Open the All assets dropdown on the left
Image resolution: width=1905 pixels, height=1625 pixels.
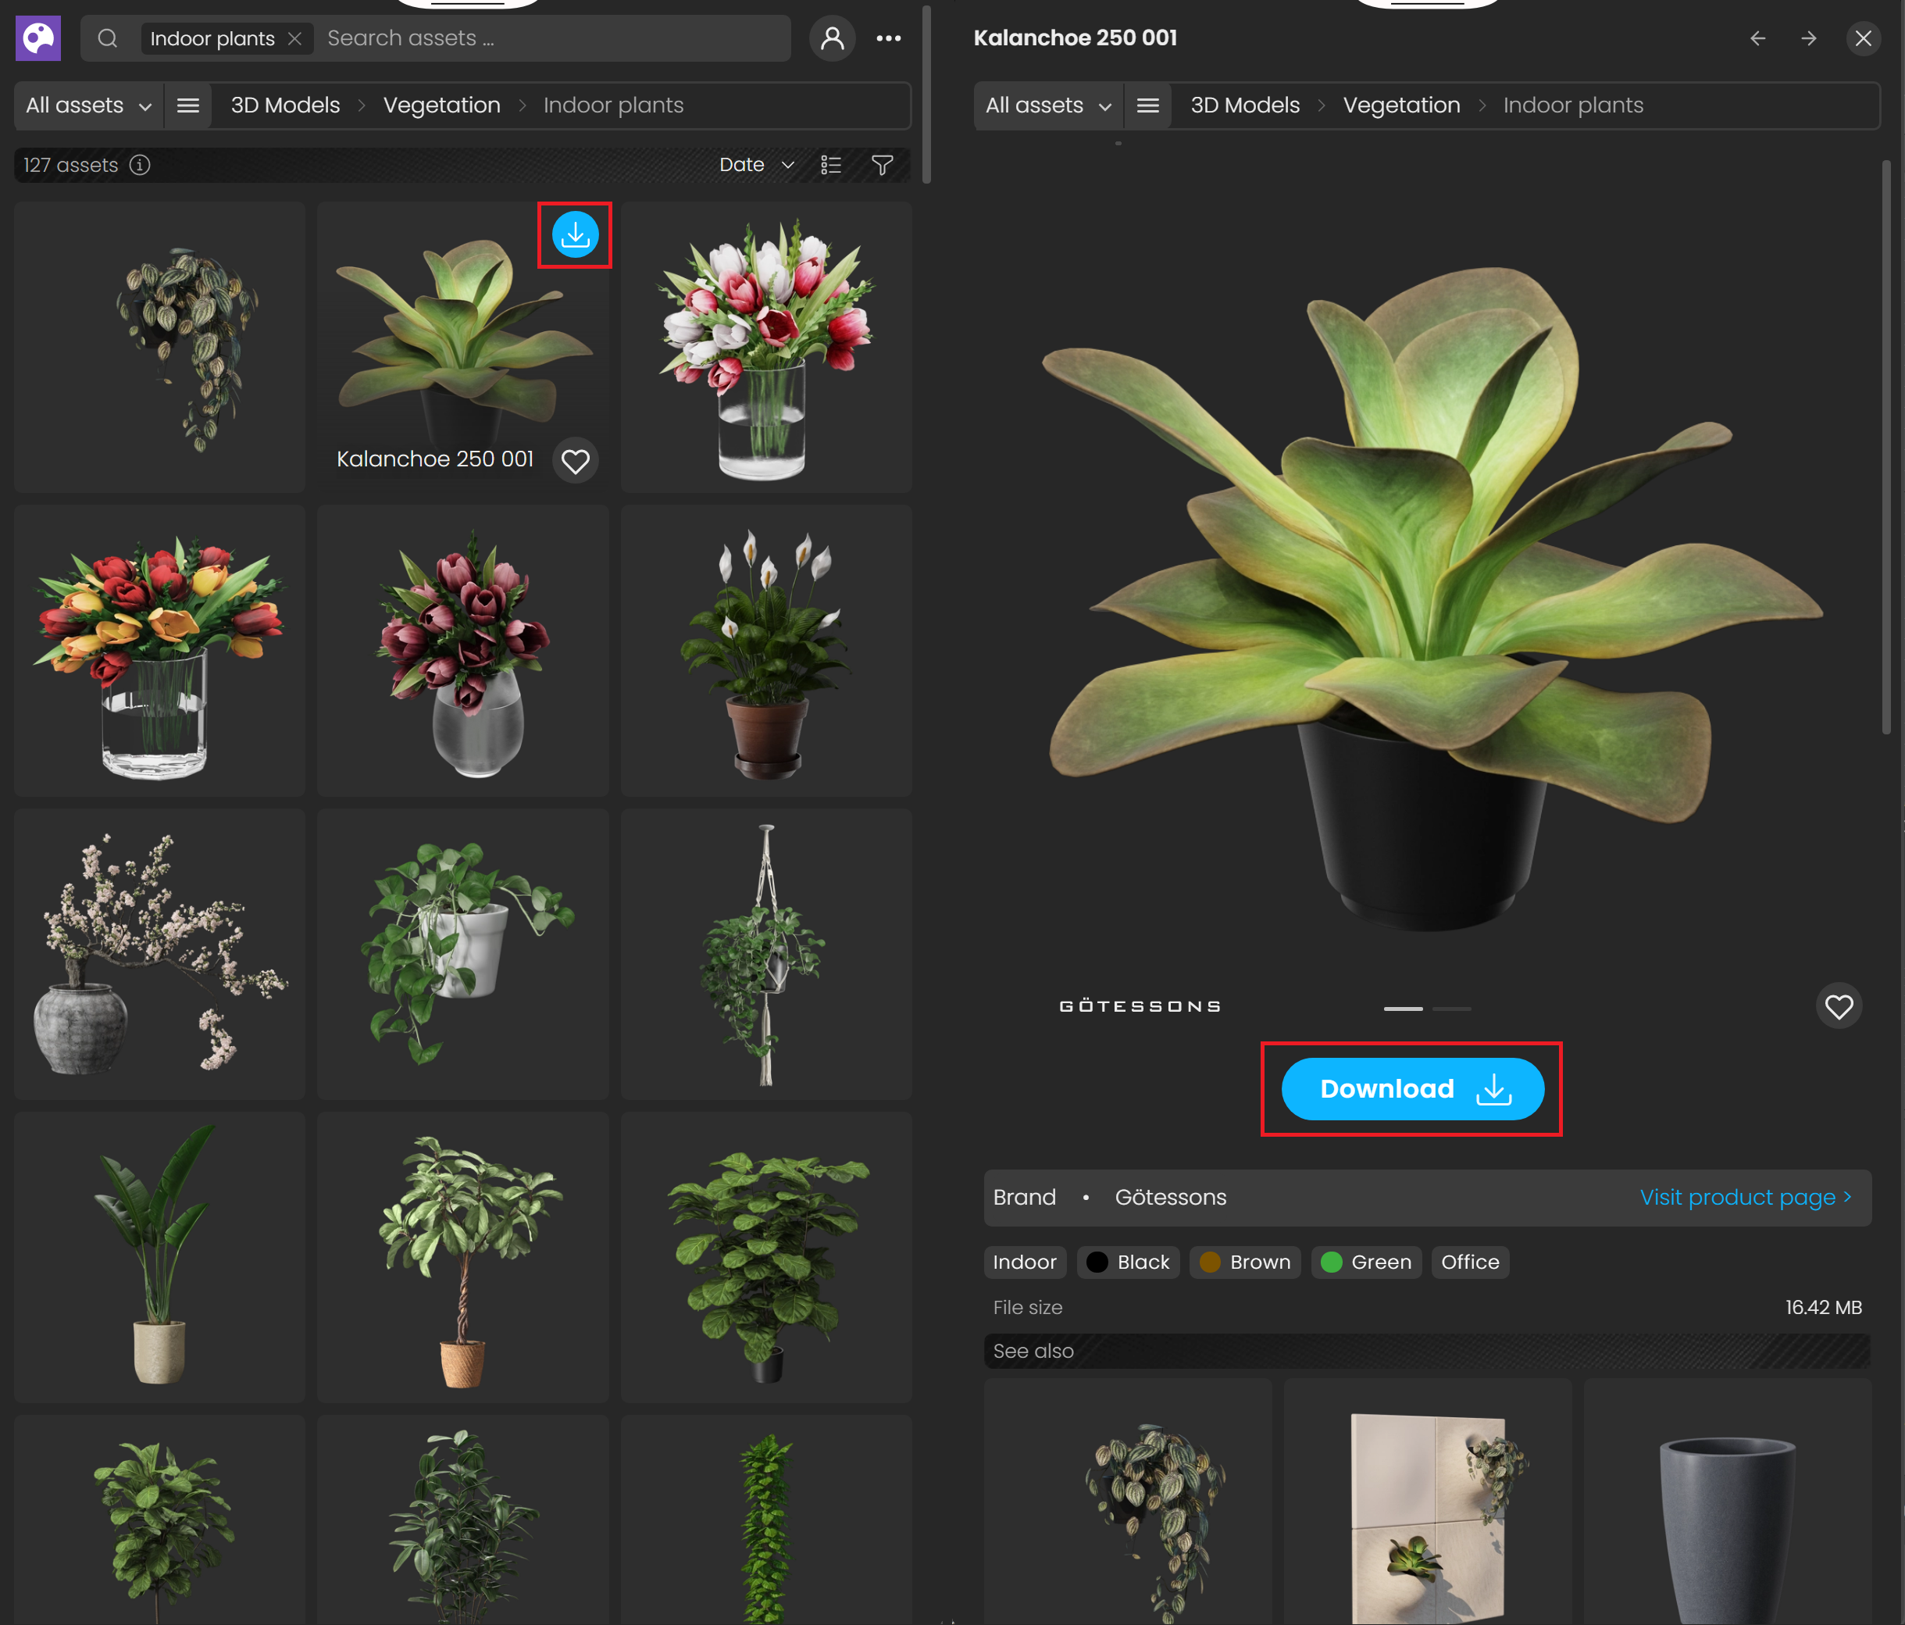(87, 105)
